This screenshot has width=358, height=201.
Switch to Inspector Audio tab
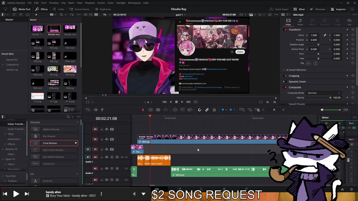pos(300,22)
